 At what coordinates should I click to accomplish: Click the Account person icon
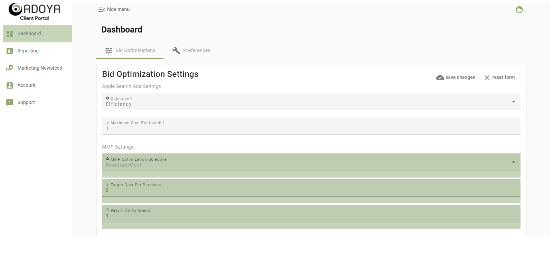tap(10, 85)
